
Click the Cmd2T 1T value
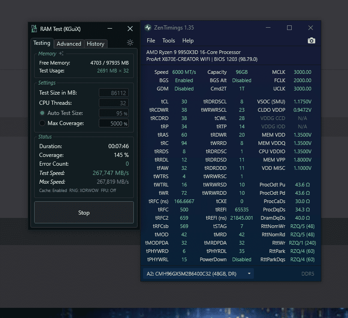pos(242,89)
